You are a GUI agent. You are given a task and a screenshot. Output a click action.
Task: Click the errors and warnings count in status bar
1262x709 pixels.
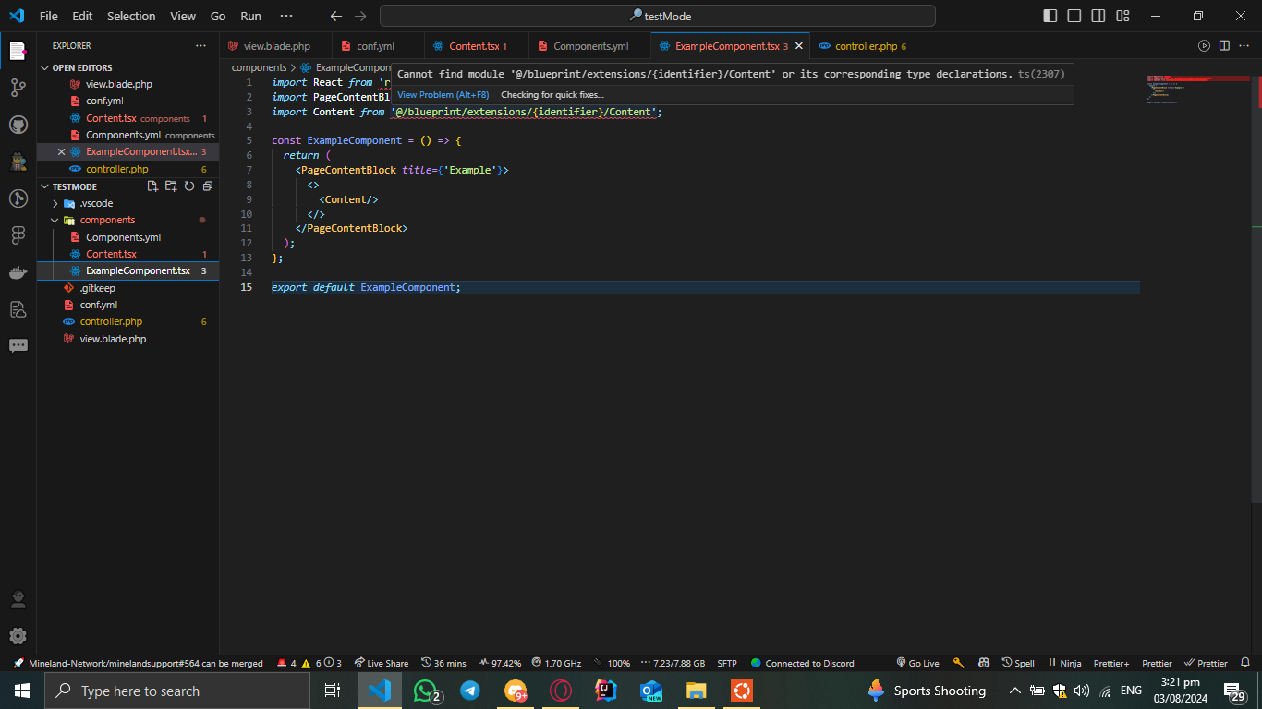click(x=309, y=663)
